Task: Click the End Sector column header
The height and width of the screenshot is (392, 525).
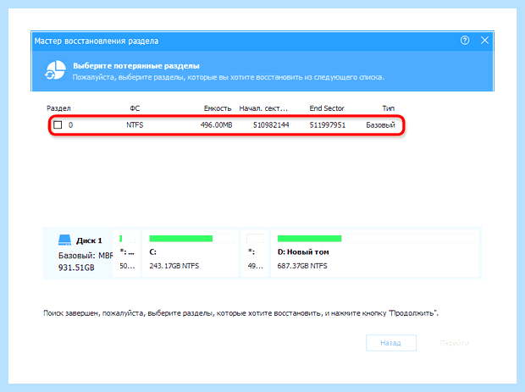Action: pyautogui.click(x=327, y=108)
